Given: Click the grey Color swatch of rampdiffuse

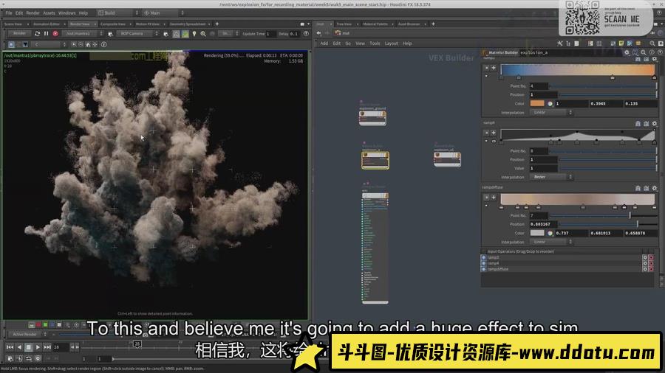Looking at the screenshot, I should click(x=537, y=233).
